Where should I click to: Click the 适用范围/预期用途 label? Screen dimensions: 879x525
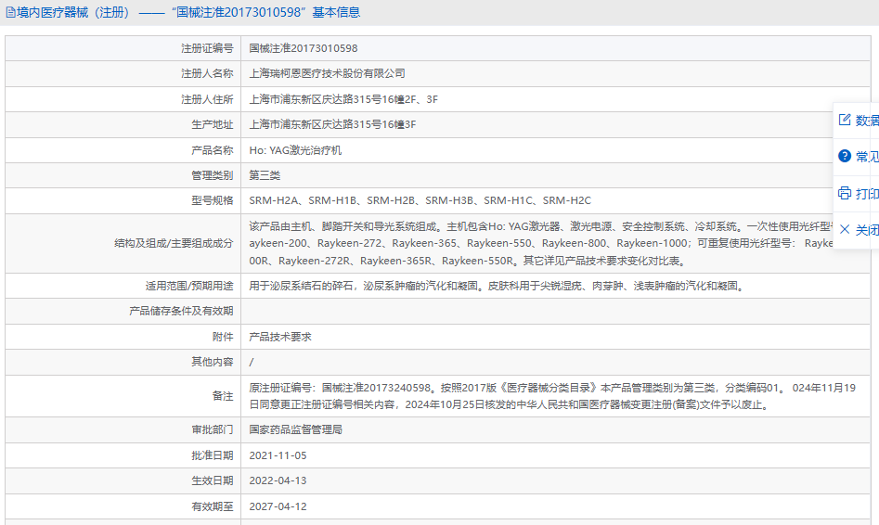(189, 286)
